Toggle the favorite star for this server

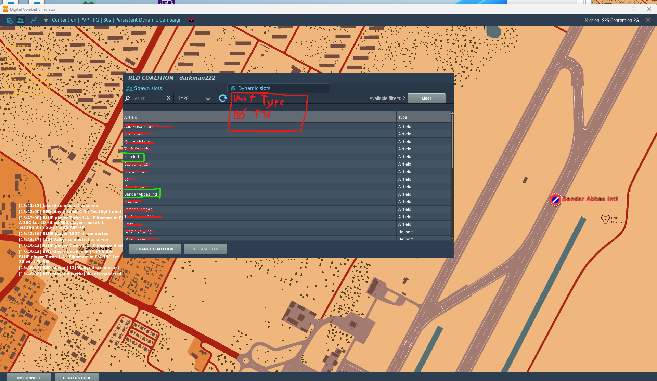46,20
